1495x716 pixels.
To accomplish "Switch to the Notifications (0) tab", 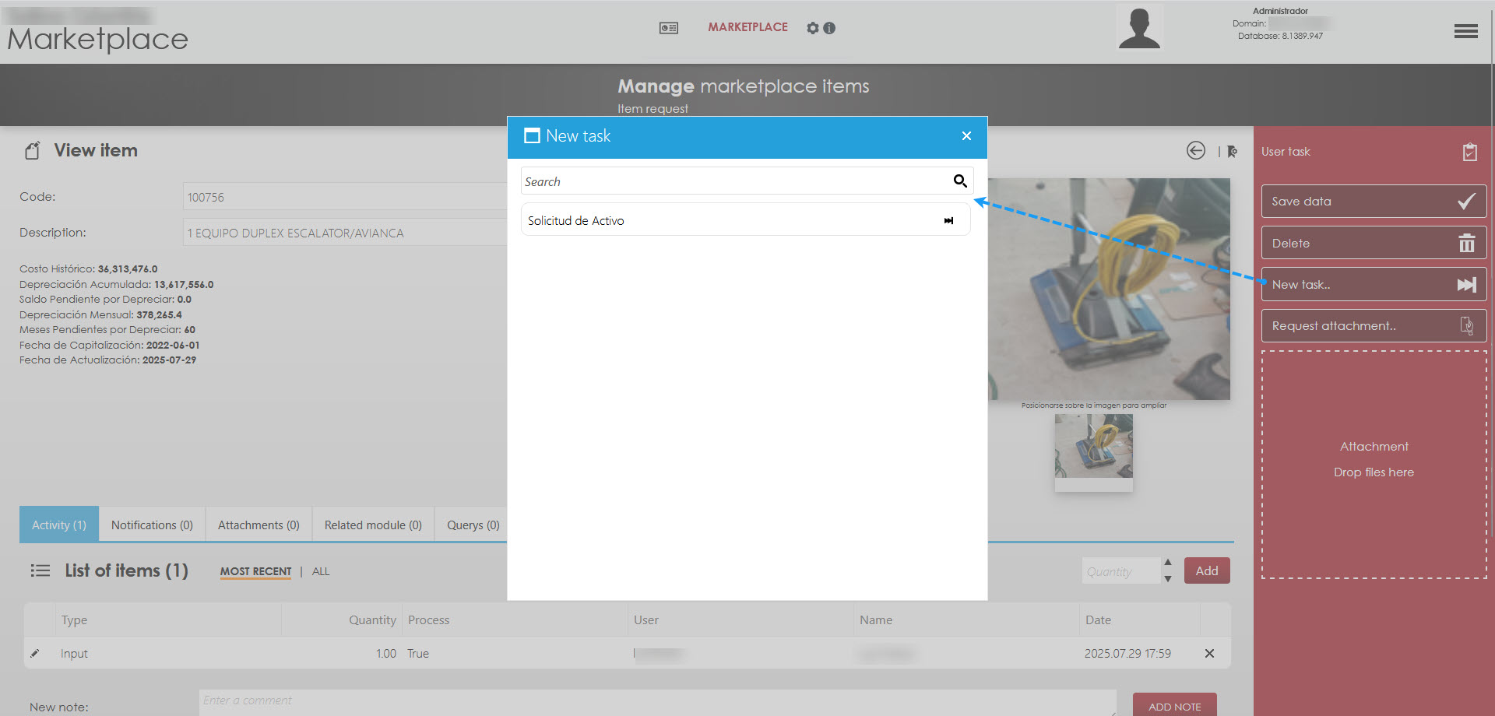I will point(152,525).
